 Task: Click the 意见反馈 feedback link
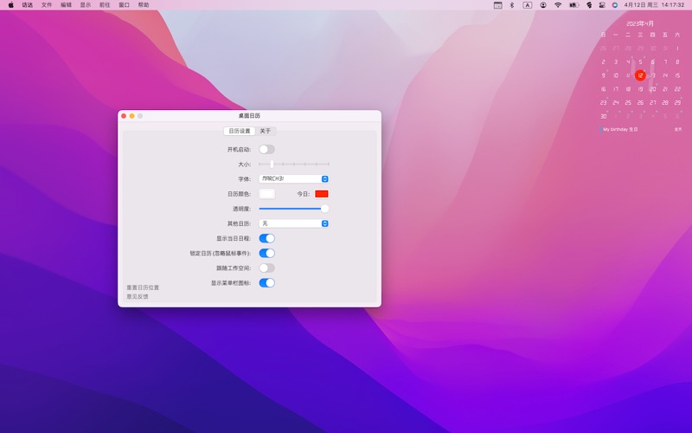coord(138,296)
